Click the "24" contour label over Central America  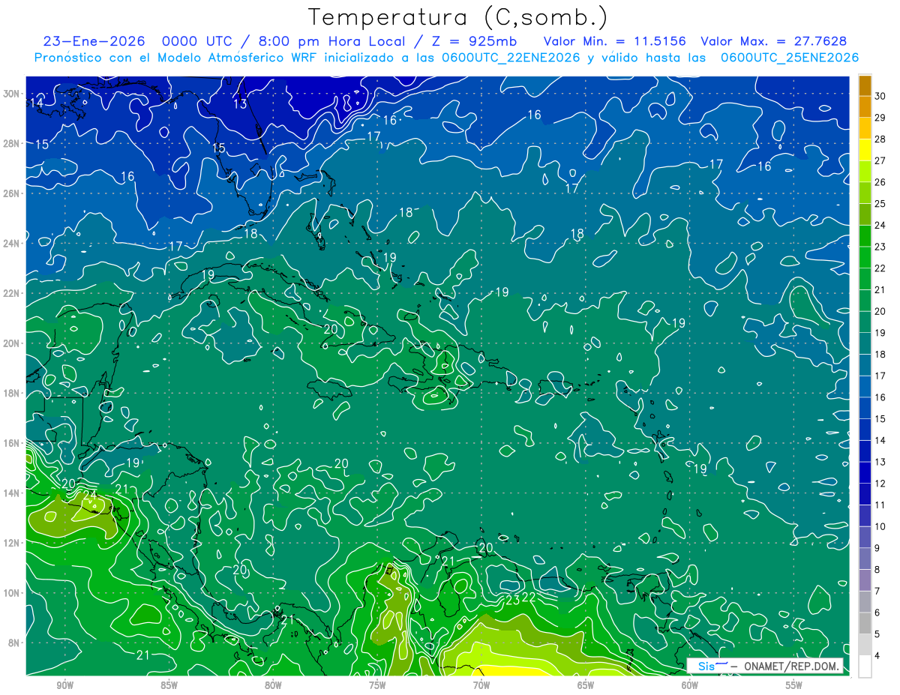pyautogui.click(x=90, y=494)
